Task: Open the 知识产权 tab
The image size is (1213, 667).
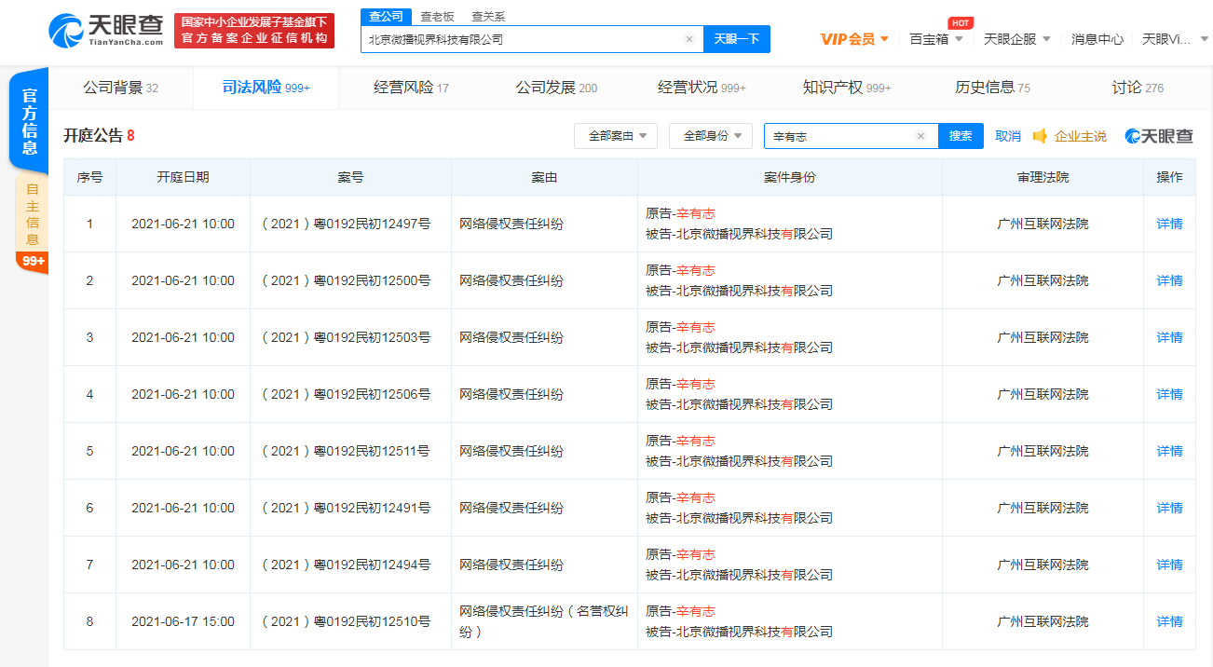Action: tap(847, 88)
